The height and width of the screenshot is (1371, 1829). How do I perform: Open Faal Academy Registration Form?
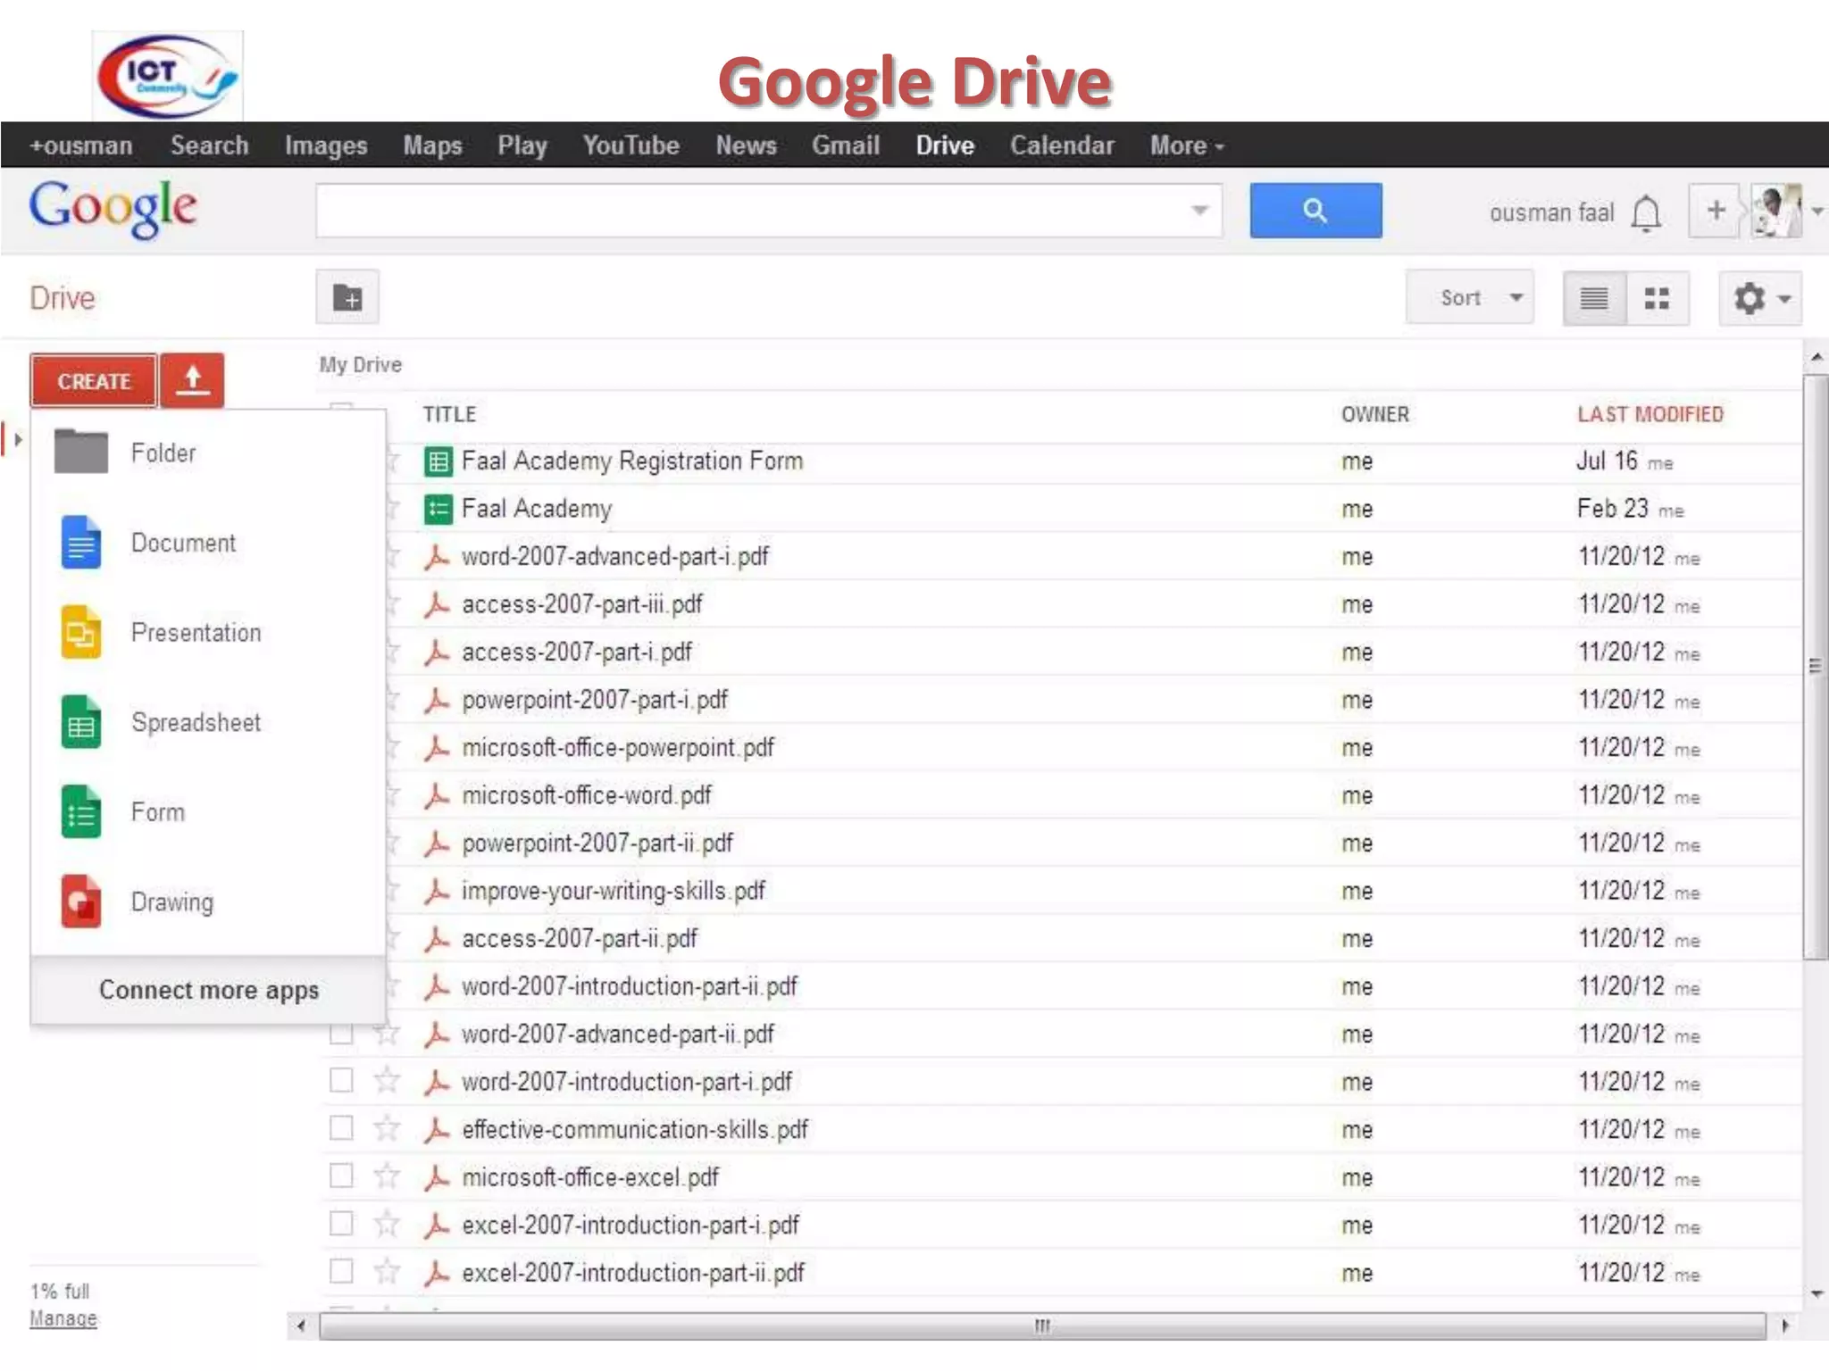pyautogui.click(x=632, y=461)
